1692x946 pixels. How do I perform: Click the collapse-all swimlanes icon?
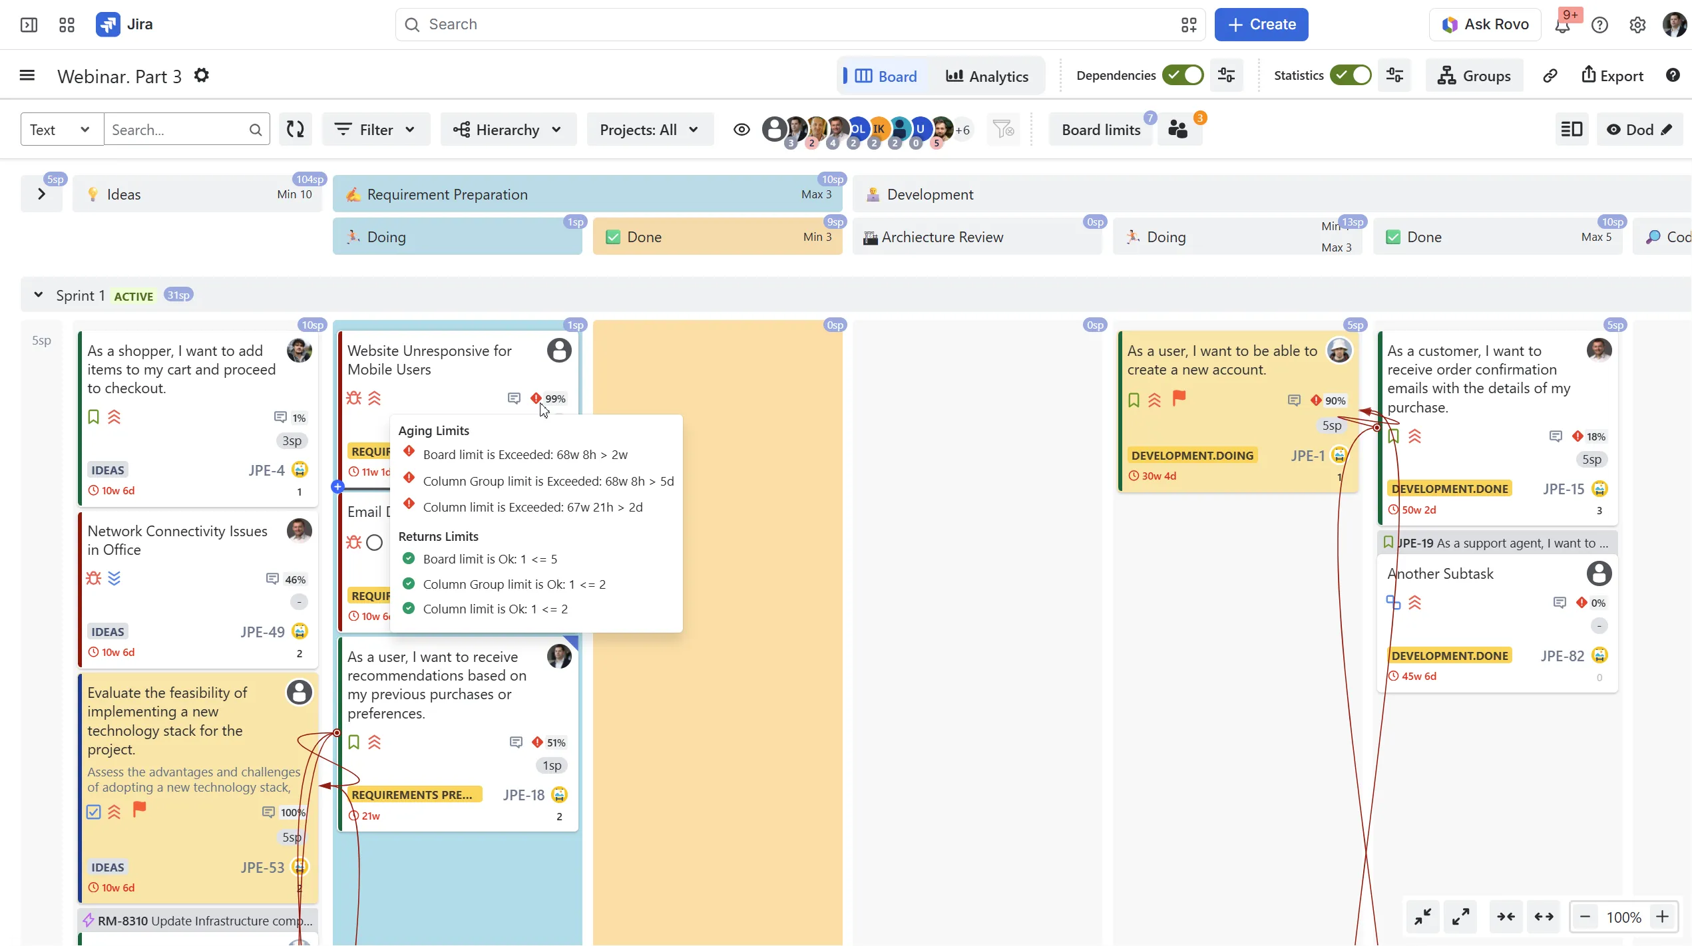(x=1423, y=917)
